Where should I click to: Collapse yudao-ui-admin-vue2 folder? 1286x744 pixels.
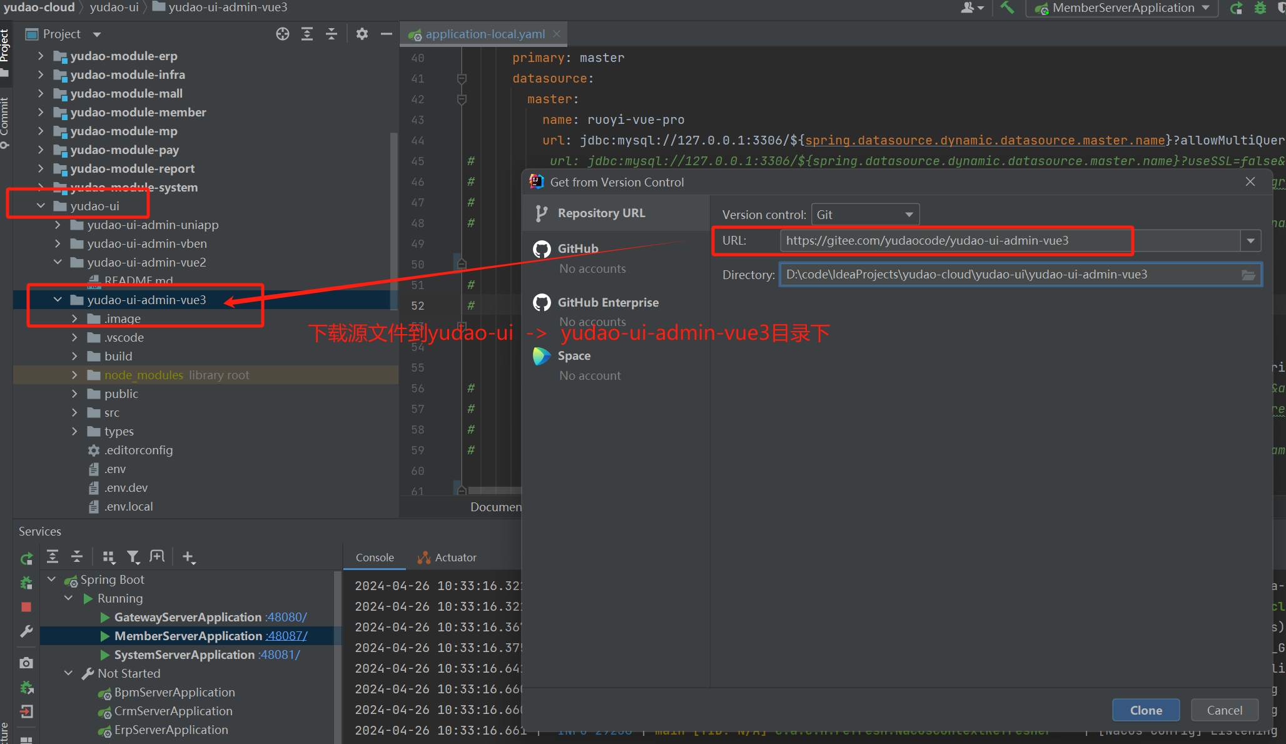click(58, 262)
